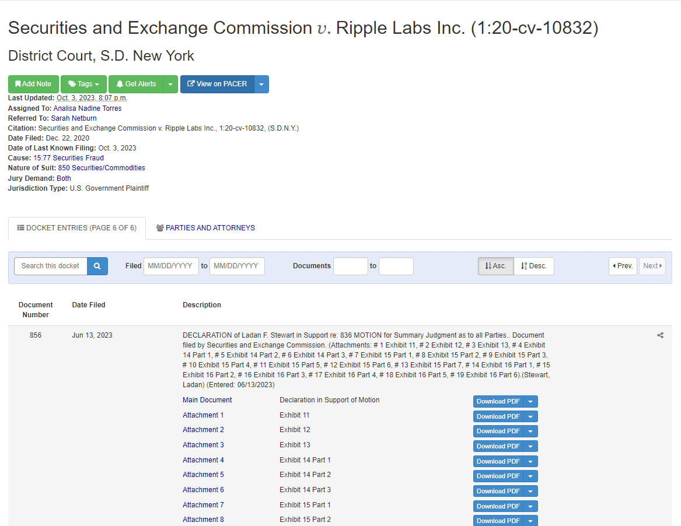Click the Filed start date field
This screenshot has width=681, height=526.
coord(171,266)
